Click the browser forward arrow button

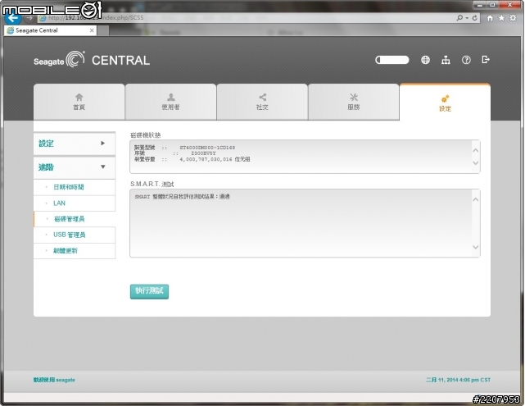pos(29,18)
